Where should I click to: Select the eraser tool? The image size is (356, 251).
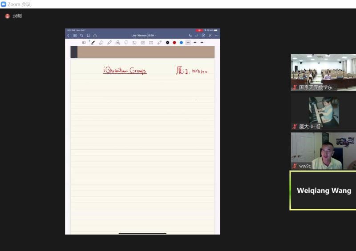101,43
